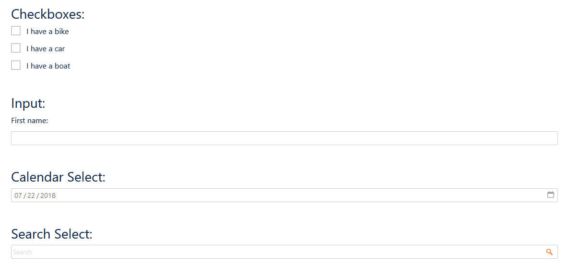Click the Search placeholder text
Image resolution: width=579 pixels, height=275 pixels.
[23, 252]
